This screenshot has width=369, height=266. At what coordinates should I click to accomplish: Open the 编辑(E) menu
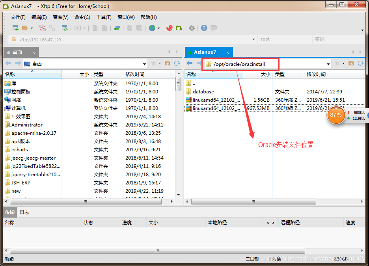[x=39, y=17]
